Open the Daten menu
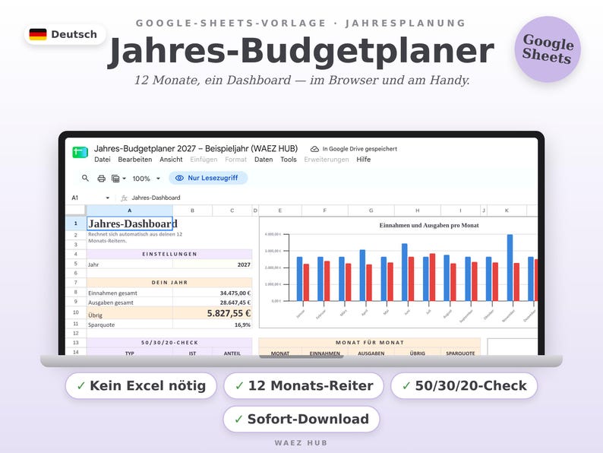Screen dimensions: 603x453 tap(264, 160)
